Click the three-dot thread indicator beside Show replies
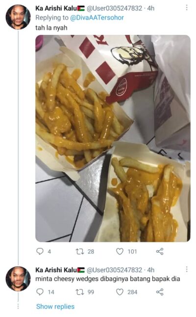The width and height of the screenshot is (196, 317). click(x=18, y=306)
